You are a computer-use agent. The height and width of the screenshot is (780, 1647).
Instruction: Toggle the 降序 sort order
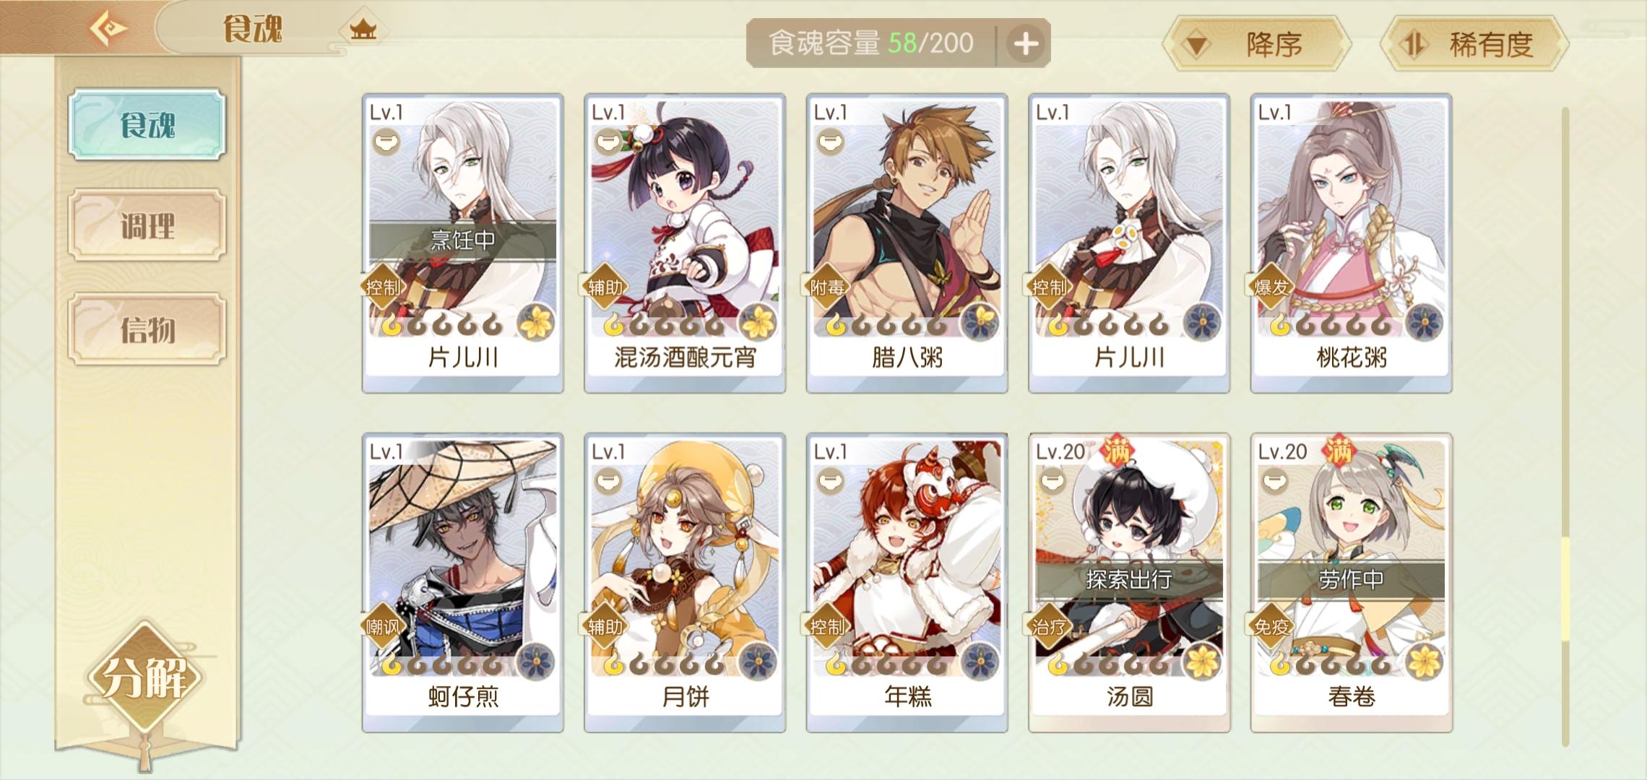click(x=1256, y=44)
